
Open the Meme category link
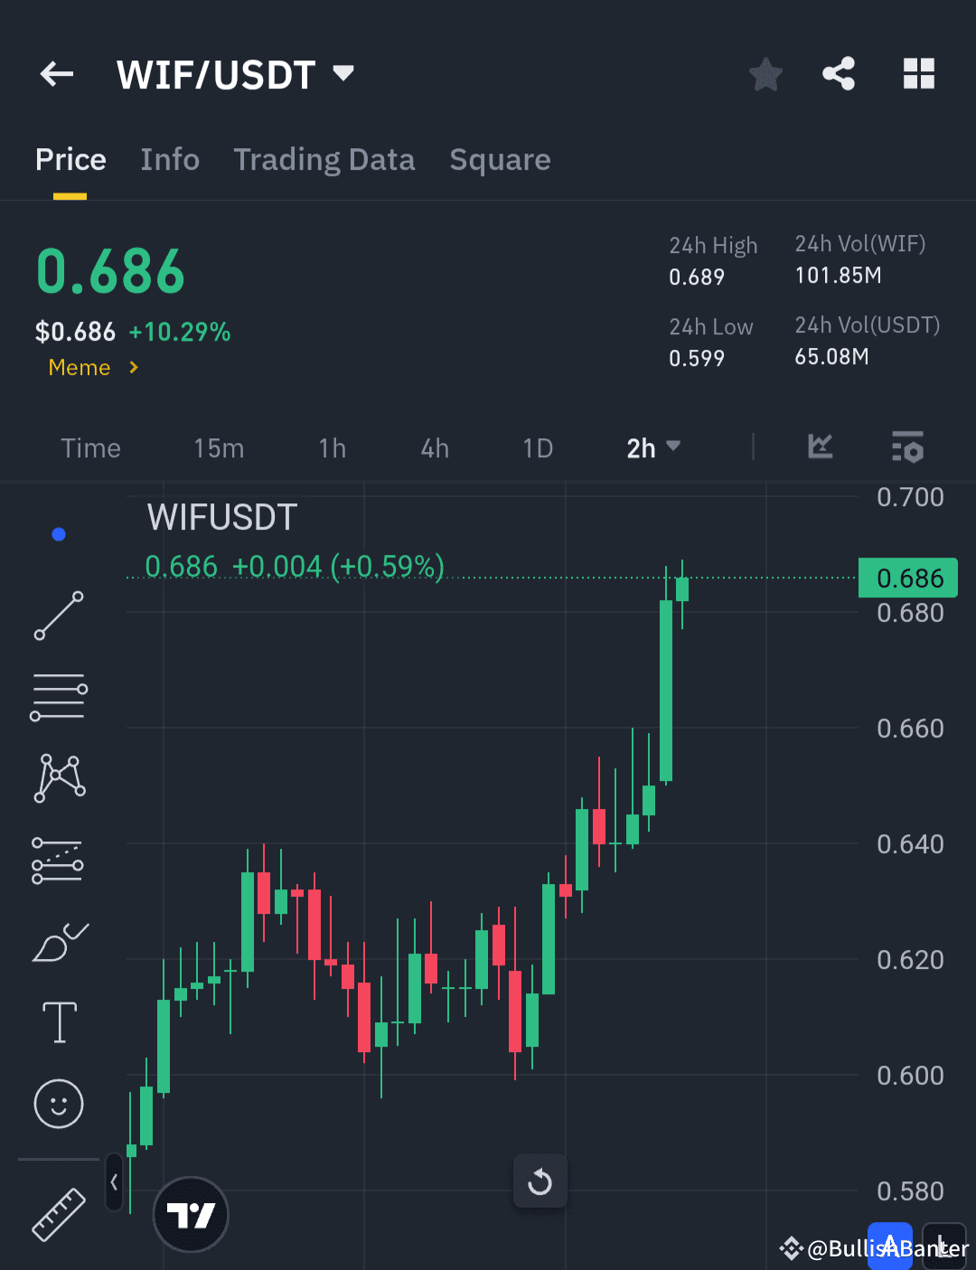(91, 367)
